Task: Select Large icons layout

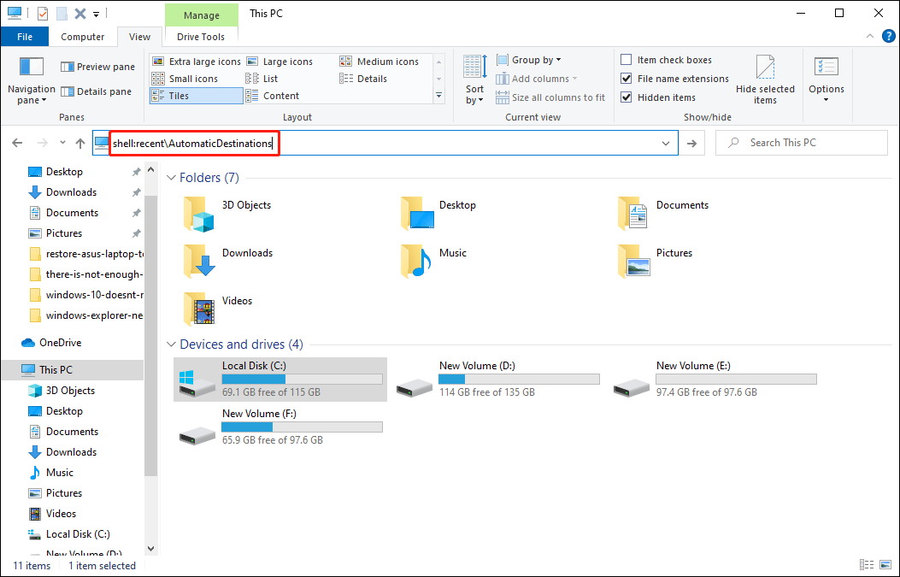Action: (x=279, y=62)
